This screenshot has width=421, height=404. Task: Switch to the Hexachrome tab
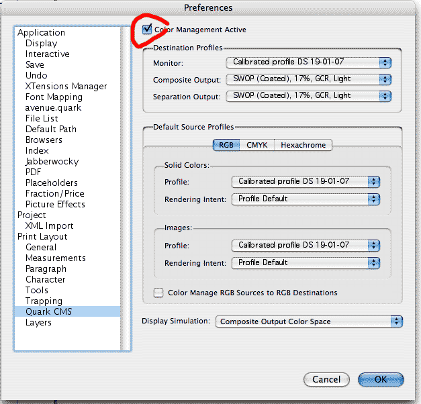(303, 145)
